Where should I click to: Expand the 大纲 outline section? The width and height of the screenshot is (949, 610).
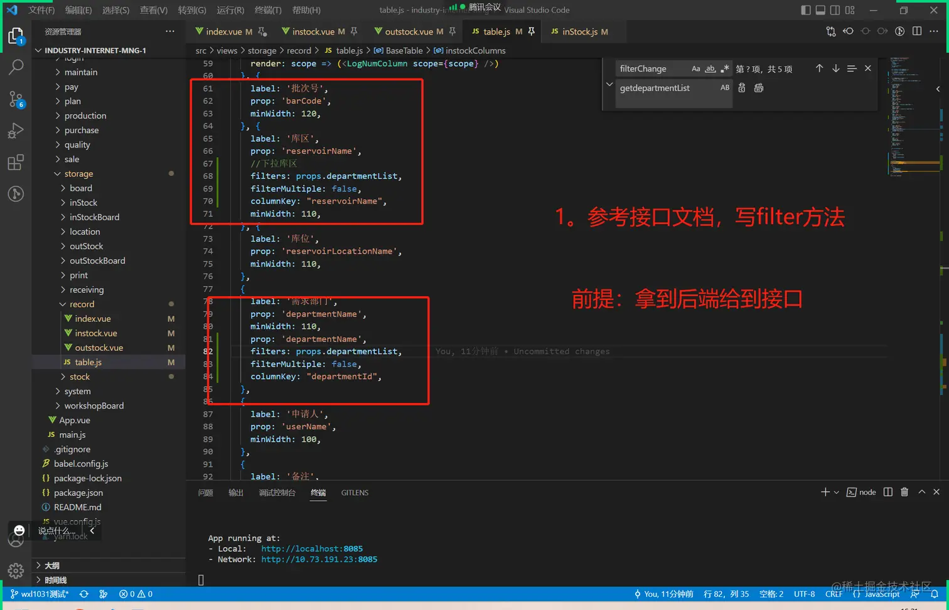coord(109,565)
